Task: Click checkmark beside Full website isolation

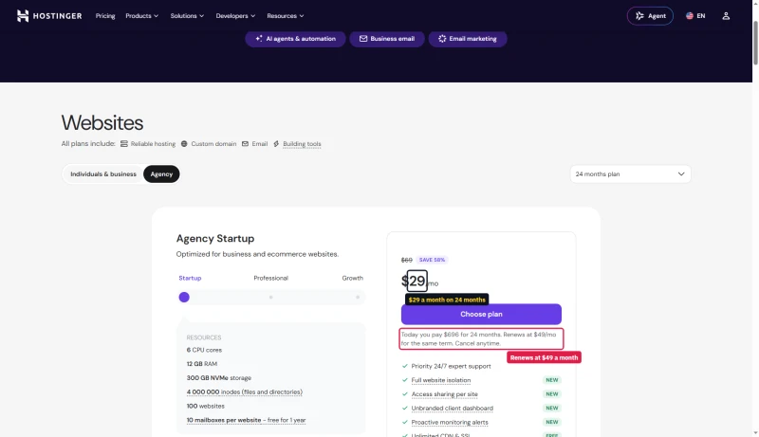Action: click(405, 380)
